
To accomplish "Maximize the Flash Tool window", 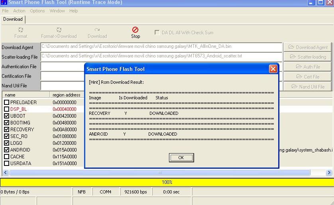I will point(320,3).
